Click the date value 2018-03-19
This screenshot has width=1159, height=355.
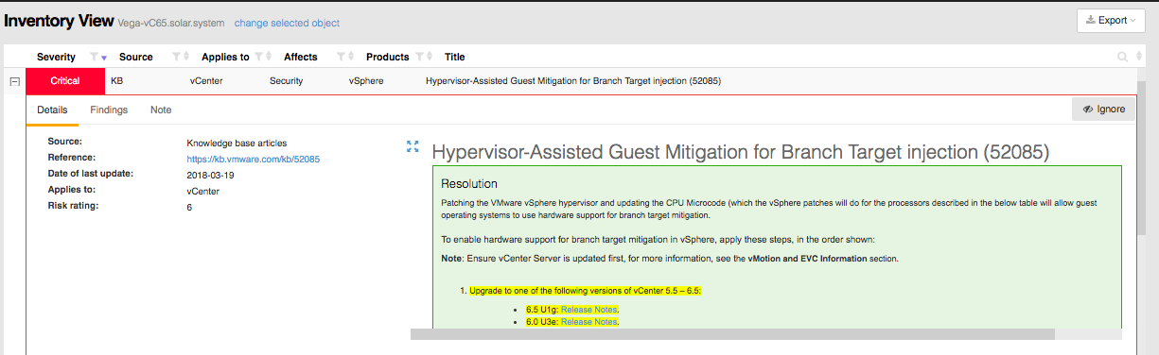[211, 176]
